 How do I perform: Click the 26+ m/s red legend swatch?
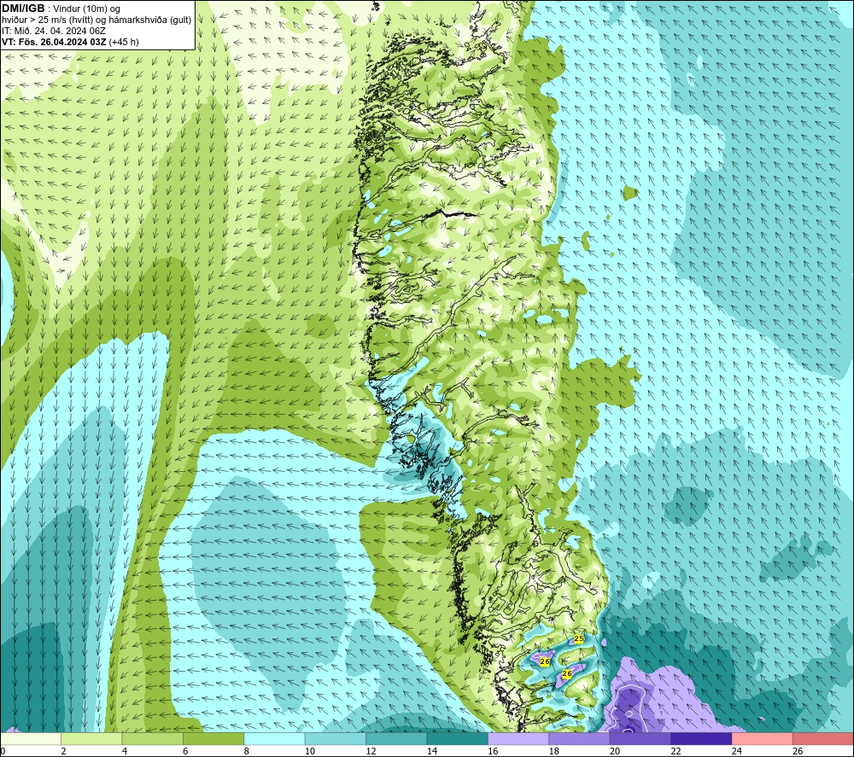tap(823, 738)
